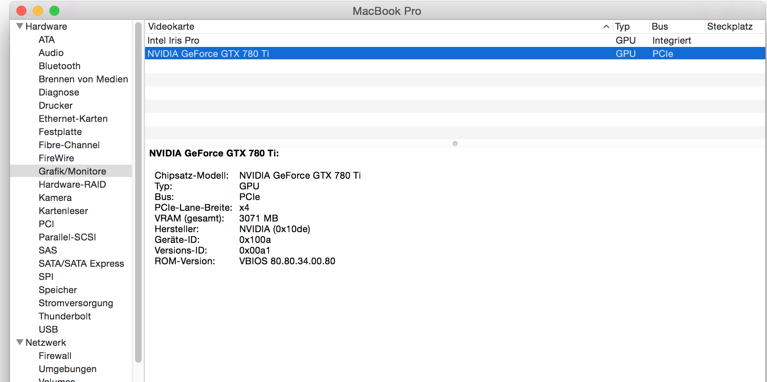Open SATA/SATA Express entry
This screenshot has width=767, height=382.
pos(82,263)
